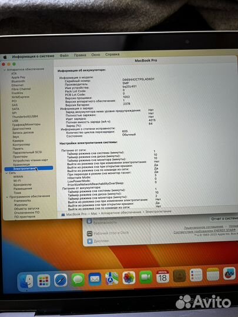Click Аппаратное обеспечение in the path bar
The width and height of the screenshot is (238, 317).
[121, 213]
